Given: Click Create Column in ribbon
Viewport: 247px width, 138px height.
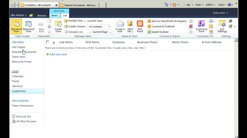Looking at the screenshot, I should [75, 26].
